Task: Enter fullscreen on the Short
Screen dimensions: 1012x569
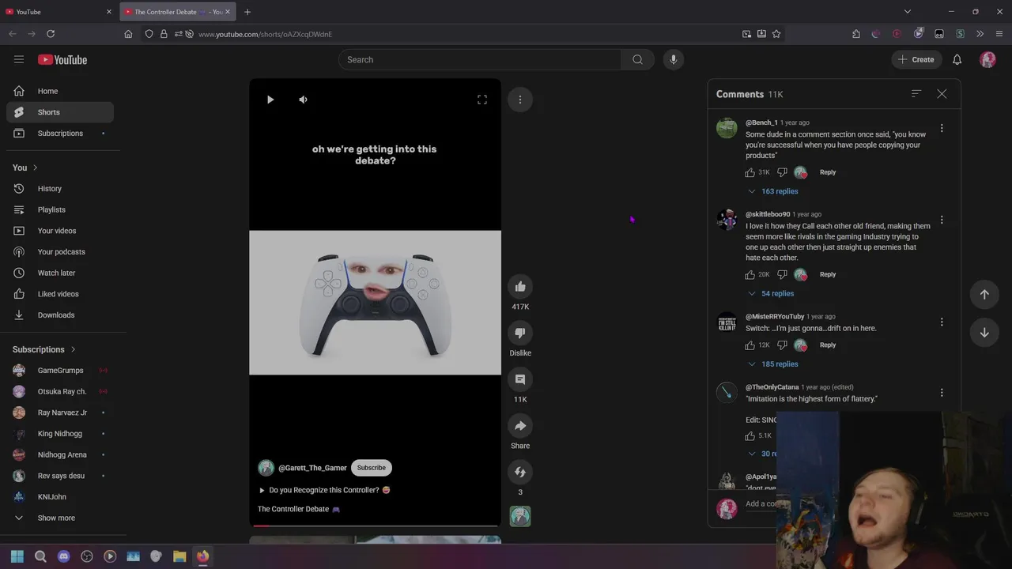Action: pyautogui.click(x=482, y=100)
